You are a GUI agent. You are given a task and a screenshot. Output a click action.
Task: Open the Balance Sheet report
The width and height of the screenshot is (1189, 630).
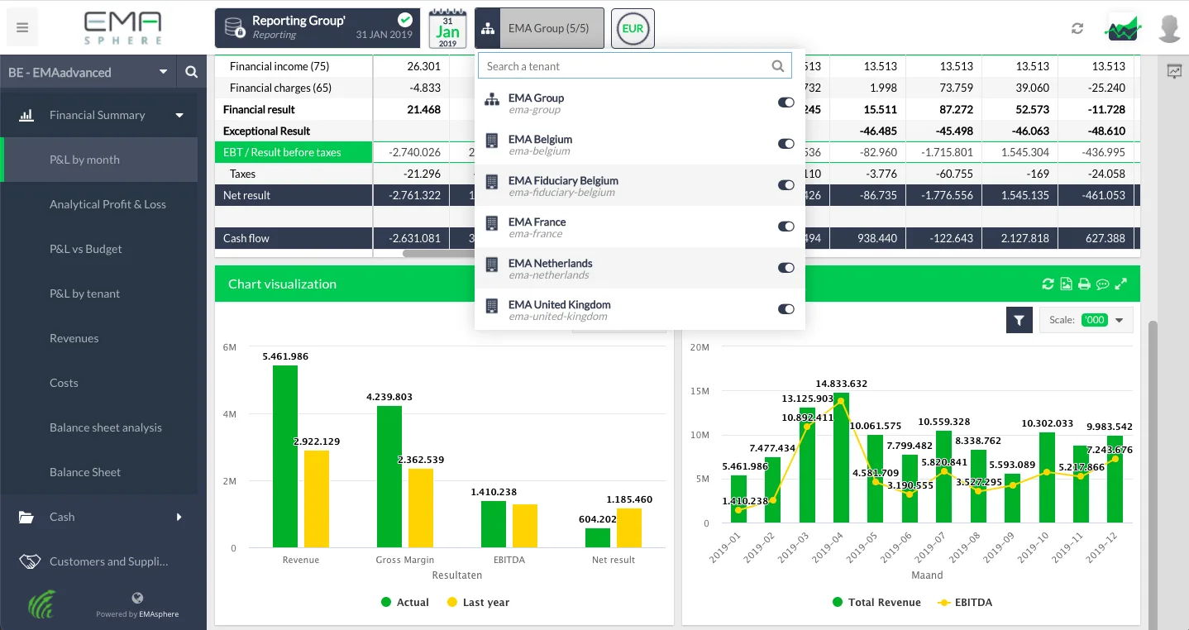(84, 473)
